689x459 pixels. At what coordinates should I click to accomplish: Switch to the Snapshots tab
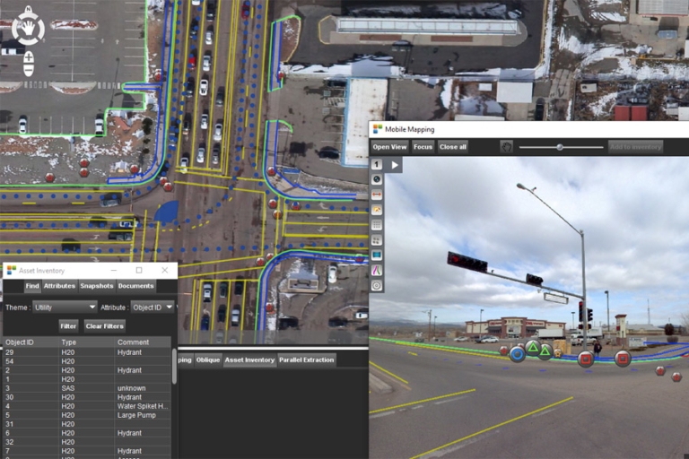[x=96, y=286]
